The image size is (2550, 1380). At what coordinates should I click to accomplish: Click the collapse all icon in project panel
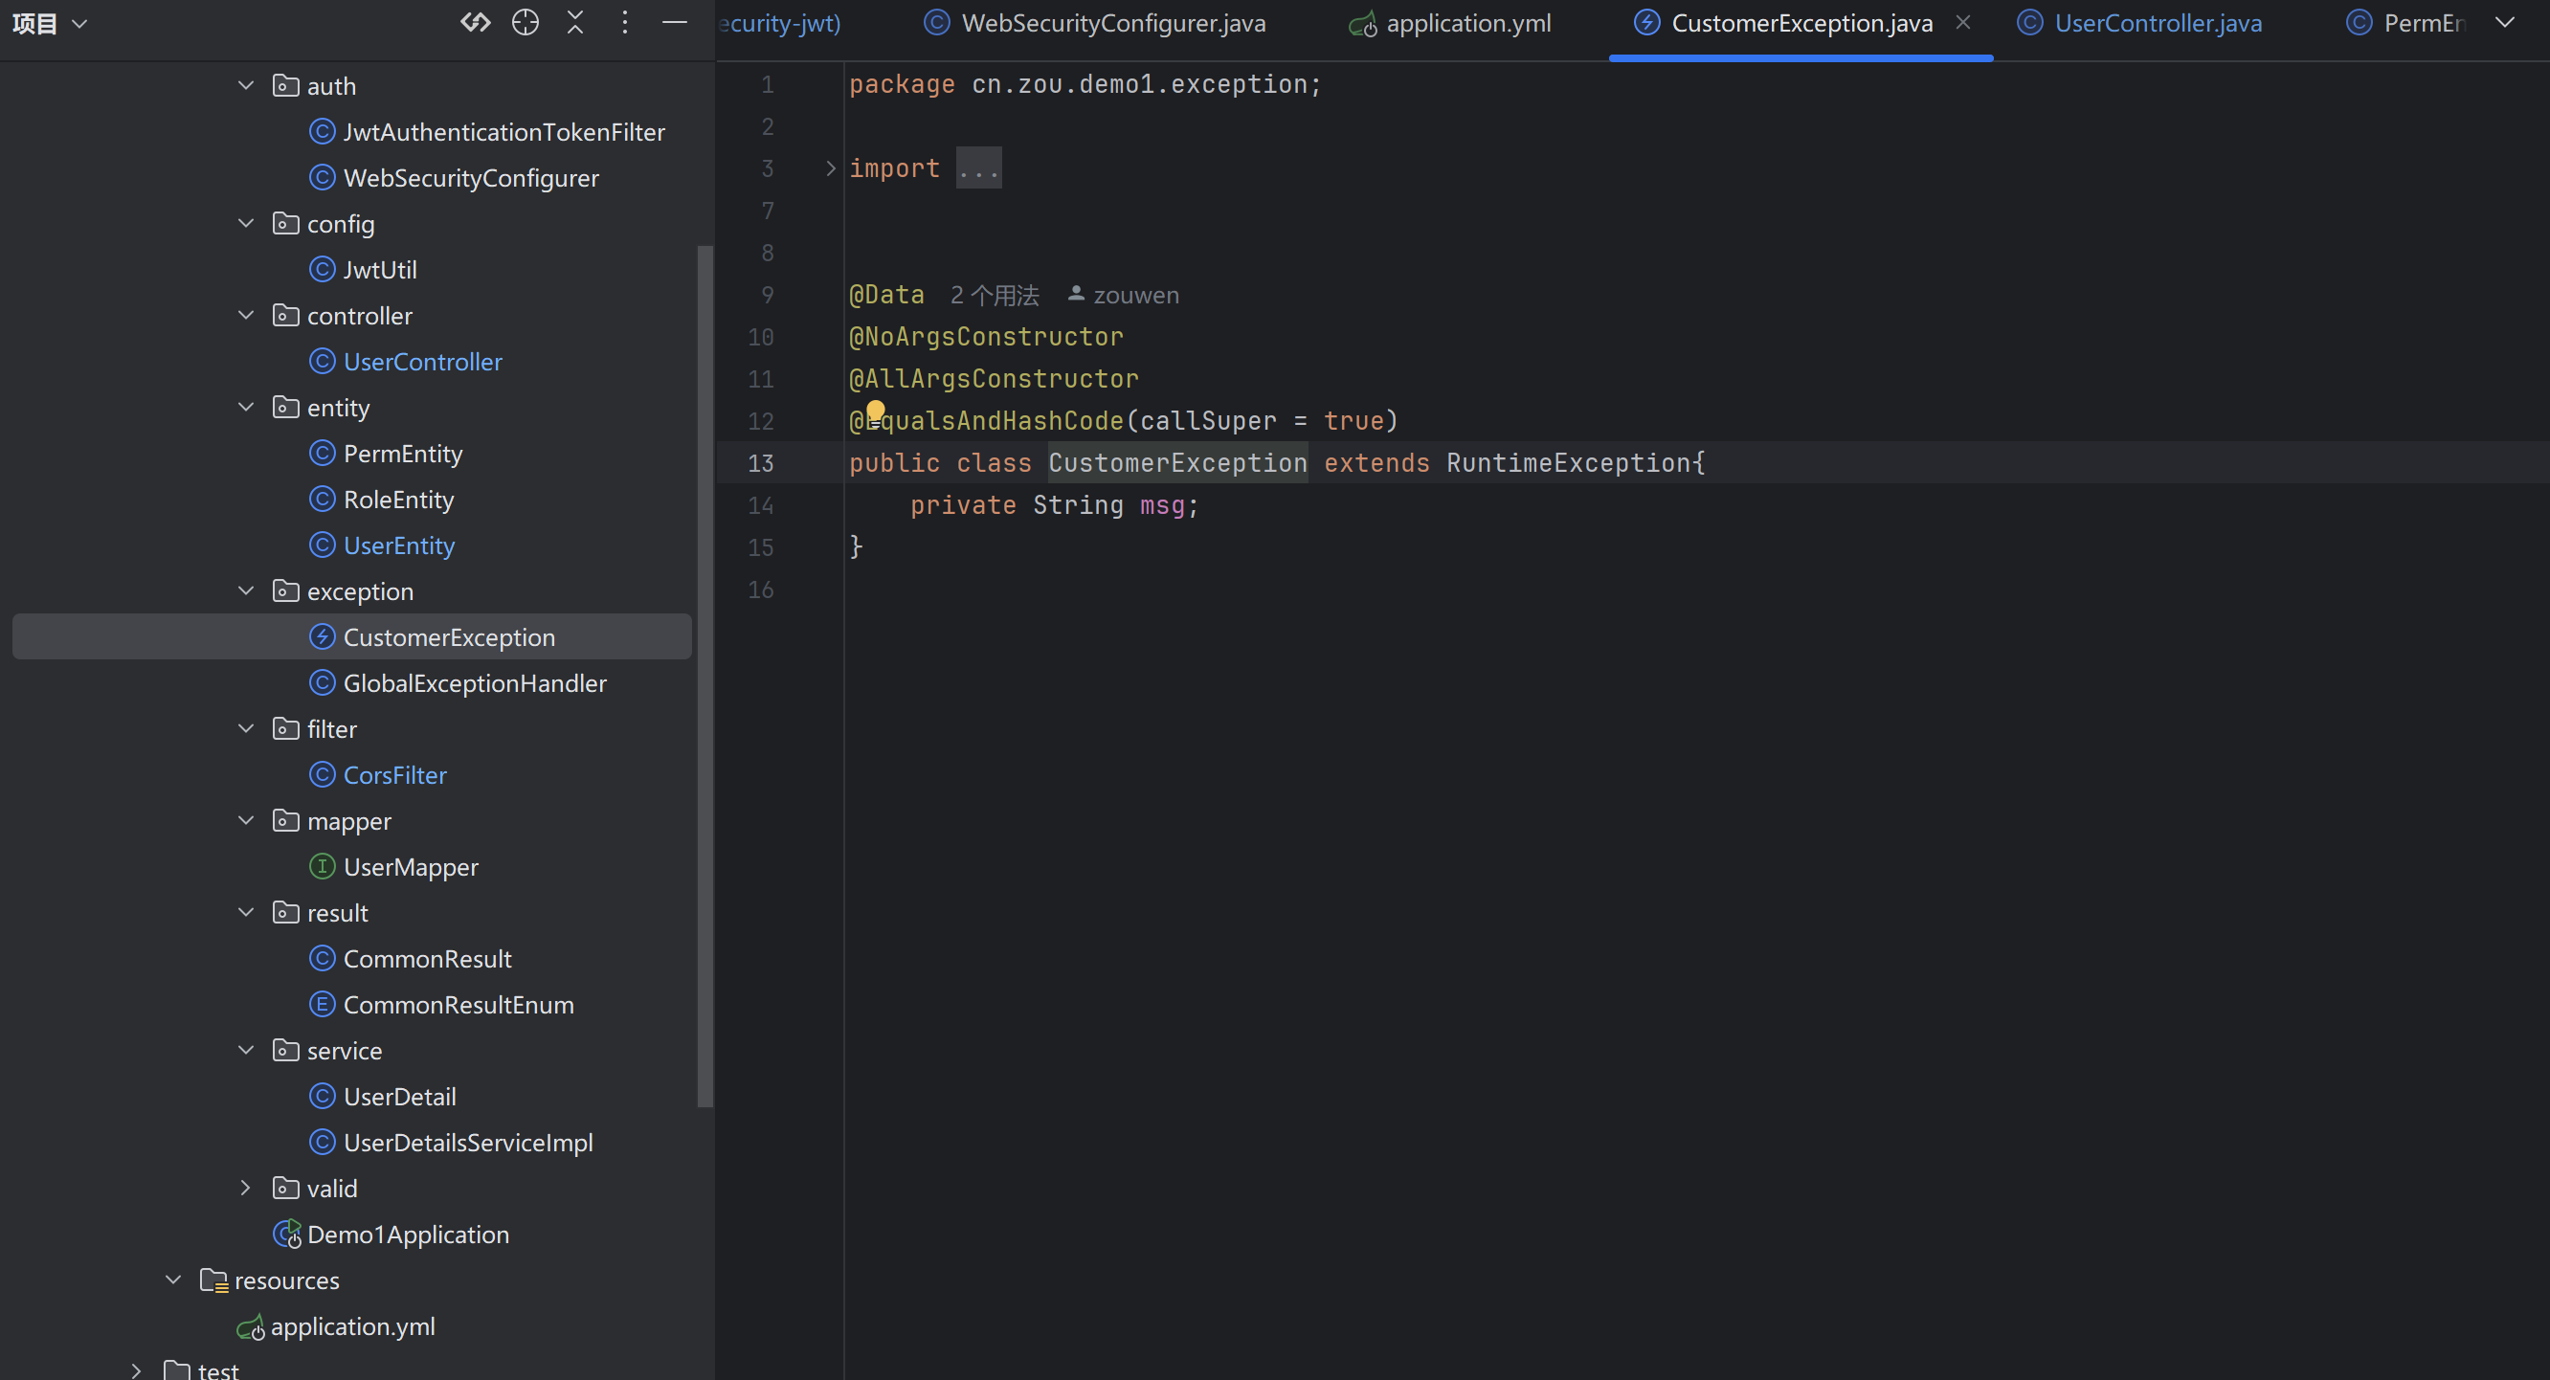coord(575,23)
